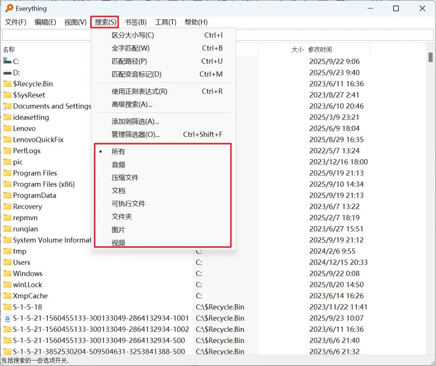Toggle 匹配变音标记(D) option
The image size is (436, 366).
pyautogui.click(x=163, y=74)
